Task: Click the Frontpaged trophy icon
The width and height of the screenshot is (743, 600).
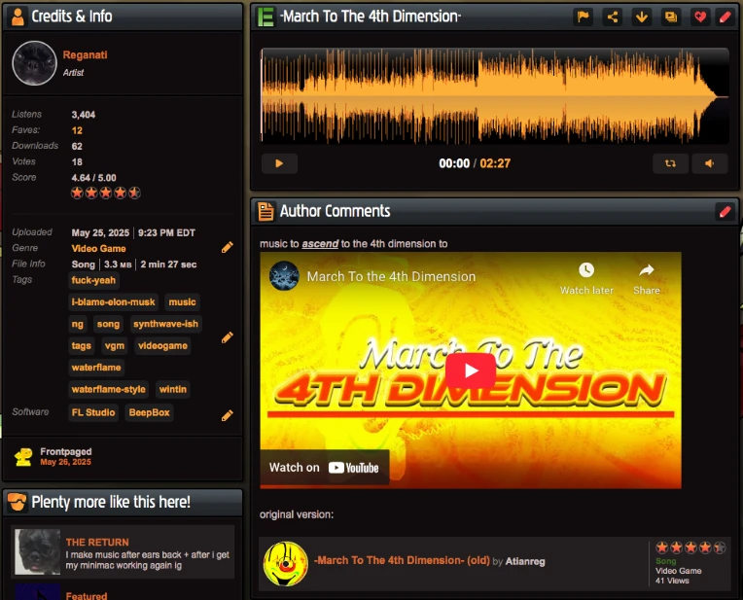Action: tap(23, 457)
